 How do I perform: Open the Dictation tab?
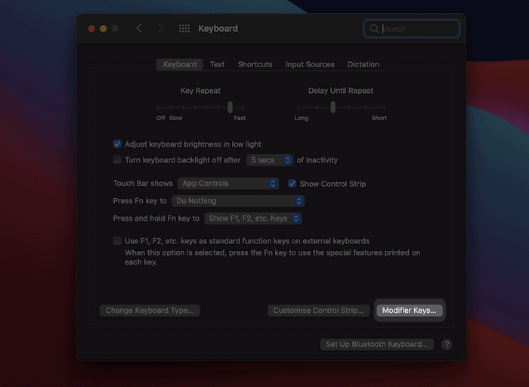click(363, 64)
